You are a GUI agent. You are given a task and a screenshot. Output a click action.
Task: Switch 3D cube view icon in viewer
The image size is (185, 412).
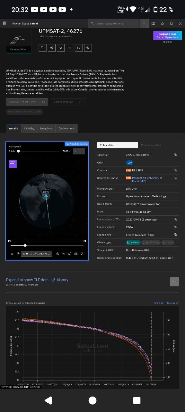70,254
